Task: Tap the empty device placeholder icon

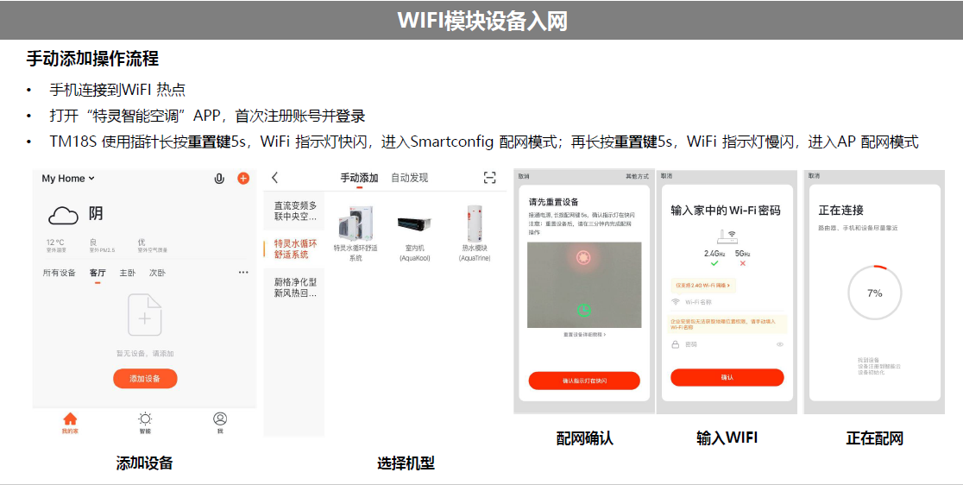Action: pyautogui.click(x=145, y=315)
